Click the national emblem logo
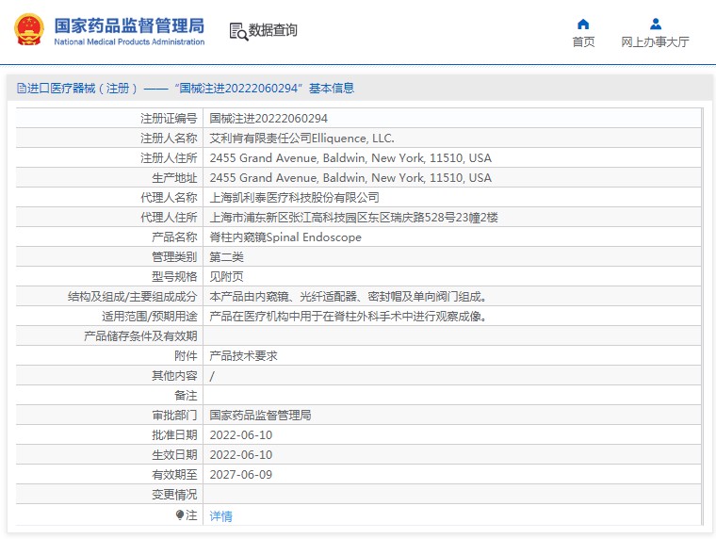Viewport: 716px width, 539px height. click(29, 29)
